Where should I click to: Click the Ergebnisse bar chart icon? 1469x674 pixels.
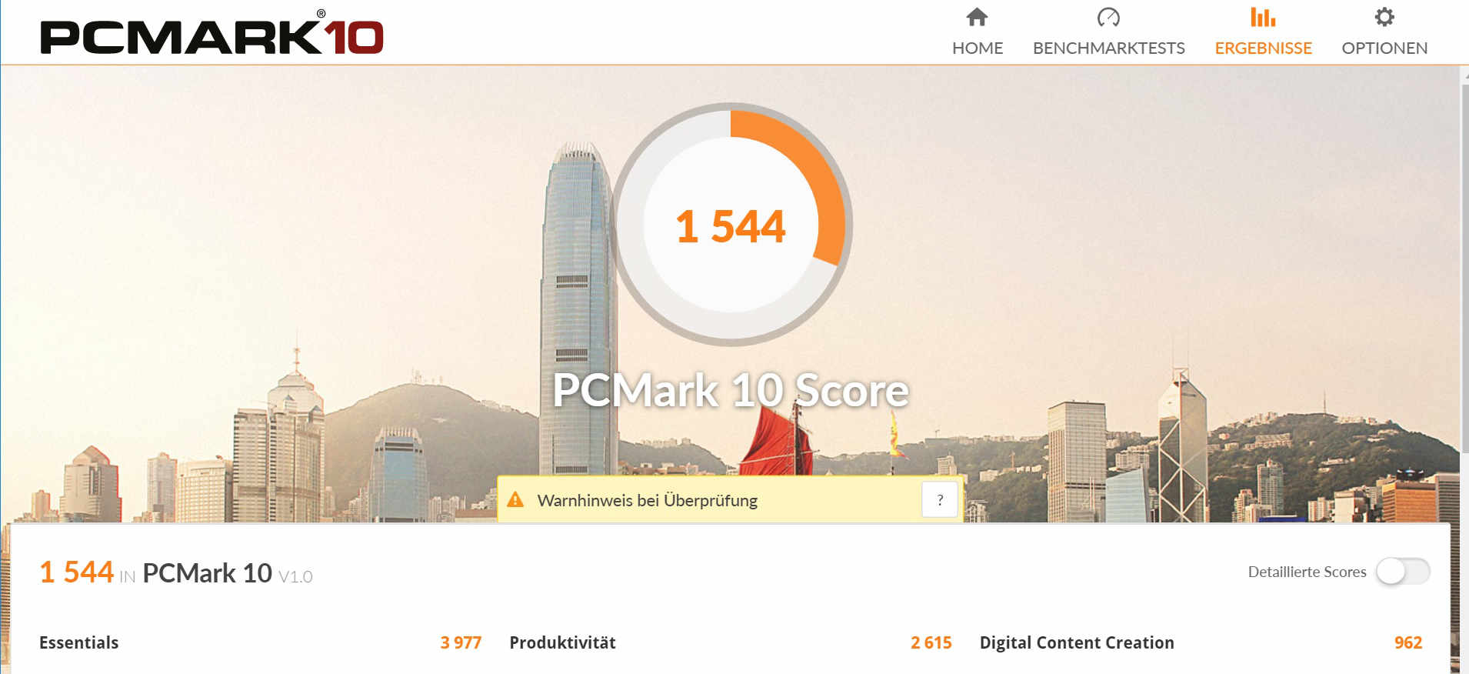pyautogui.click(x=1263, y=17)
